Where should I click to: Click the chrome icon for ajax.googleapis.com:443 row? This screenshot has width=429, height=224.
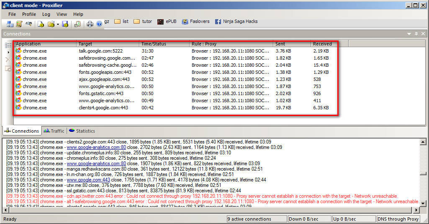pos(18,79)
